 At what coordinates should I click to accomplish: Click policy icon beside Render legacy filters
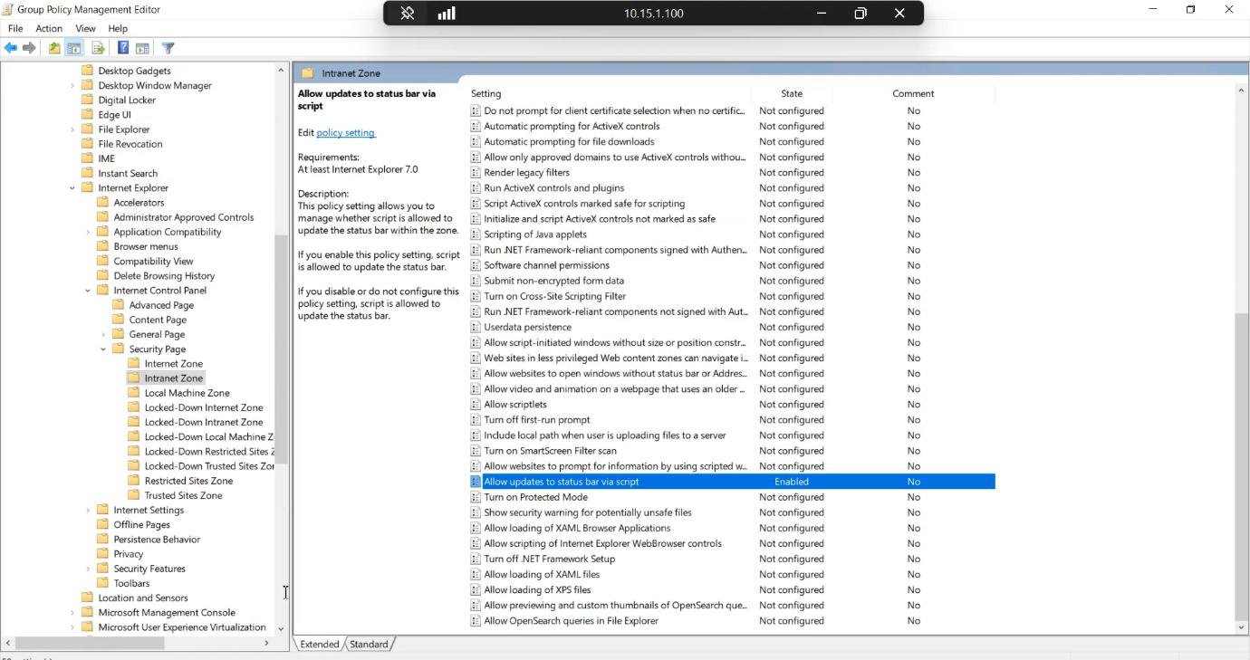[476, 173]
